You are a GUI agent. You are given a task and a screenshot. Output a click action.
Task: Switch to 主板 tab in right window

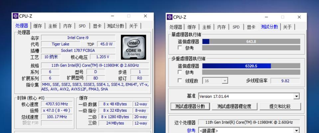[x=207, y=27]
